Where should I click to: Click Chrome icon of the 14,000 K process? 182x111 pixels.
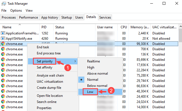[x=3, y=107]
